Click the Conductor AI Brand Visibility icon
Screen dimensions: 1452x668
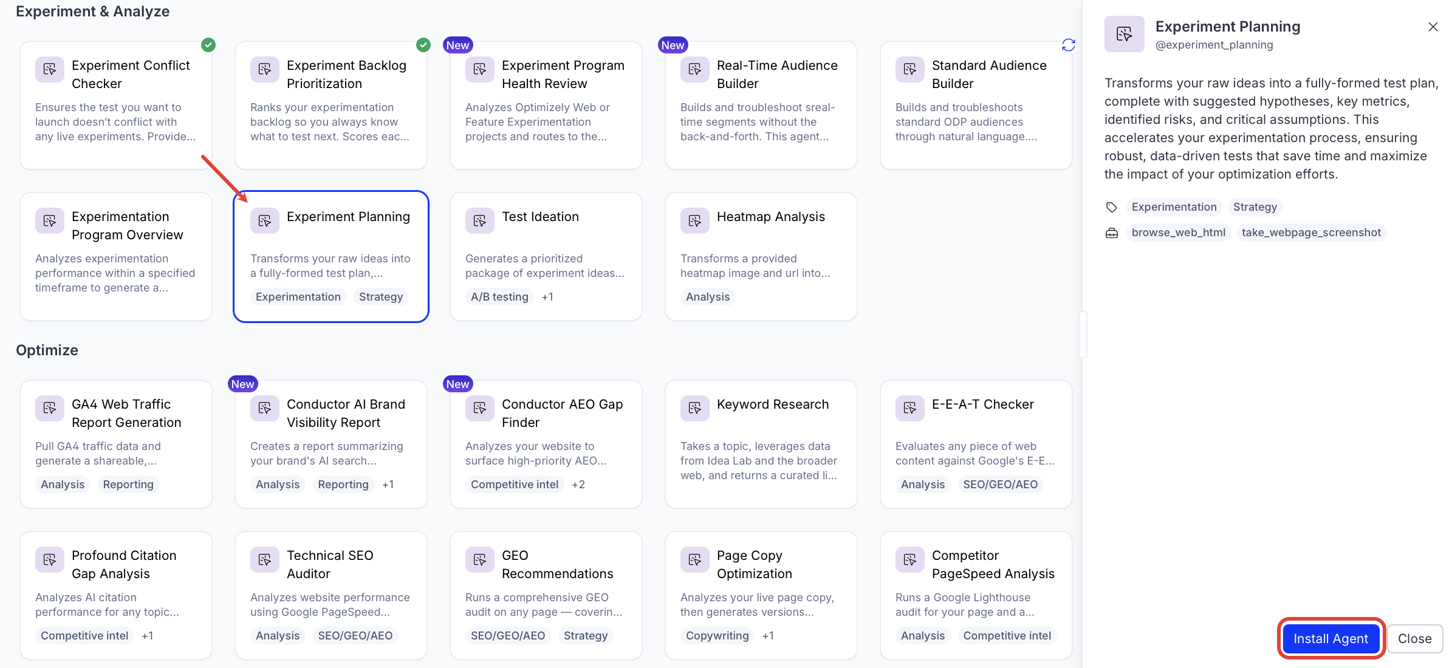pyautogui.click(x=265, y=408)
